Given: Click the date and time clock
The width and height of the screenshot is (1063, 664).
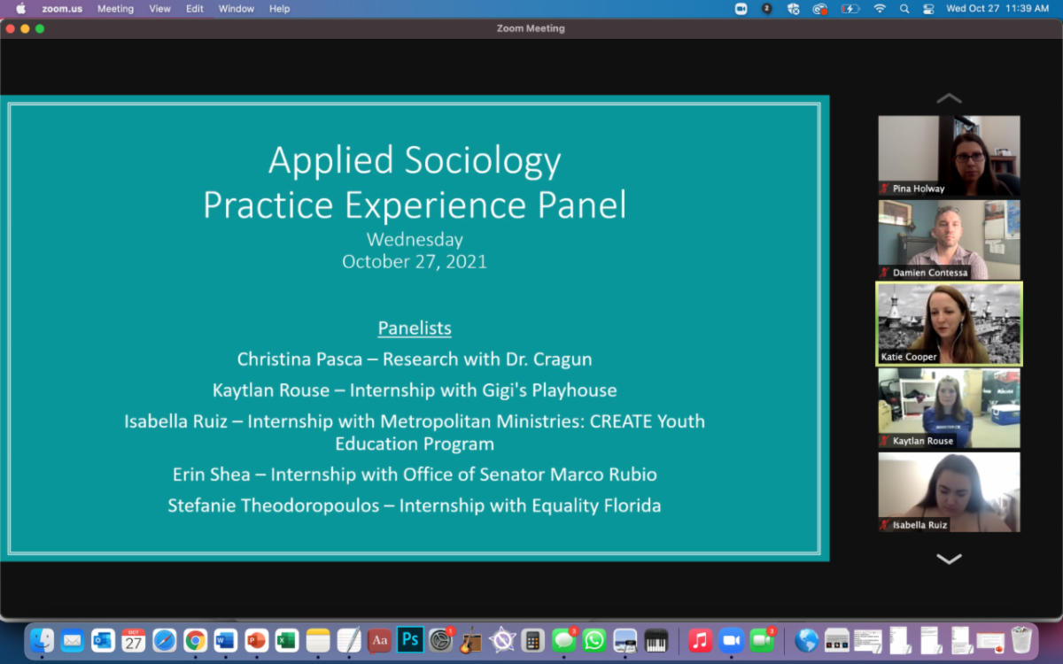Looking at the screenshot, I should (x=997, y=9).
